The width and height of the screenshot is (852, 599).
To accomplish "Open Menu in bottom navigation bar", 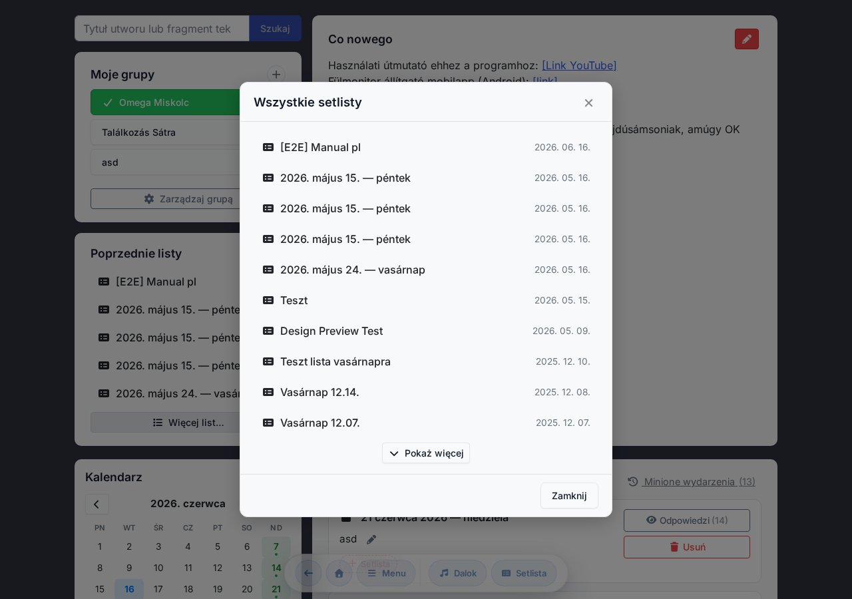I will point(386,573).
